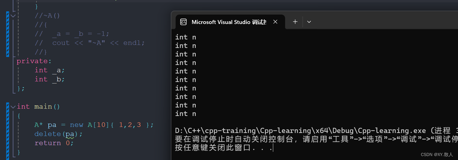Click the "按任意键关闭此窗口" prompt line

click(x=224, y=148)
